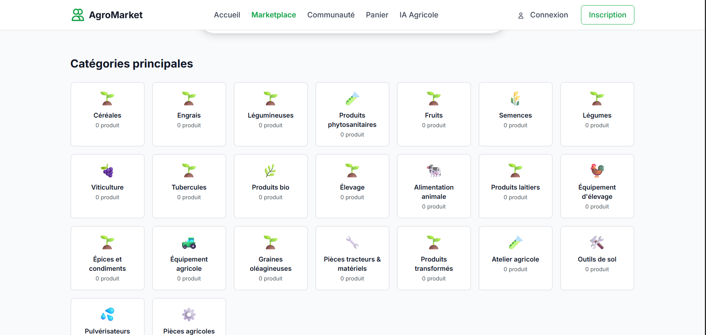Viewport: 706px width, 335px height.
Task: Click the seedling icon in Graines oléagineuses card
Action: tap(271, 243)
